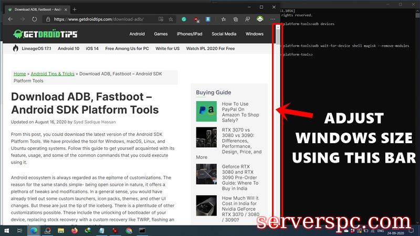Select iPhones/iPad in navigation menu
The width and height of the screenshot is (420, 236).
tap(190, 34)
